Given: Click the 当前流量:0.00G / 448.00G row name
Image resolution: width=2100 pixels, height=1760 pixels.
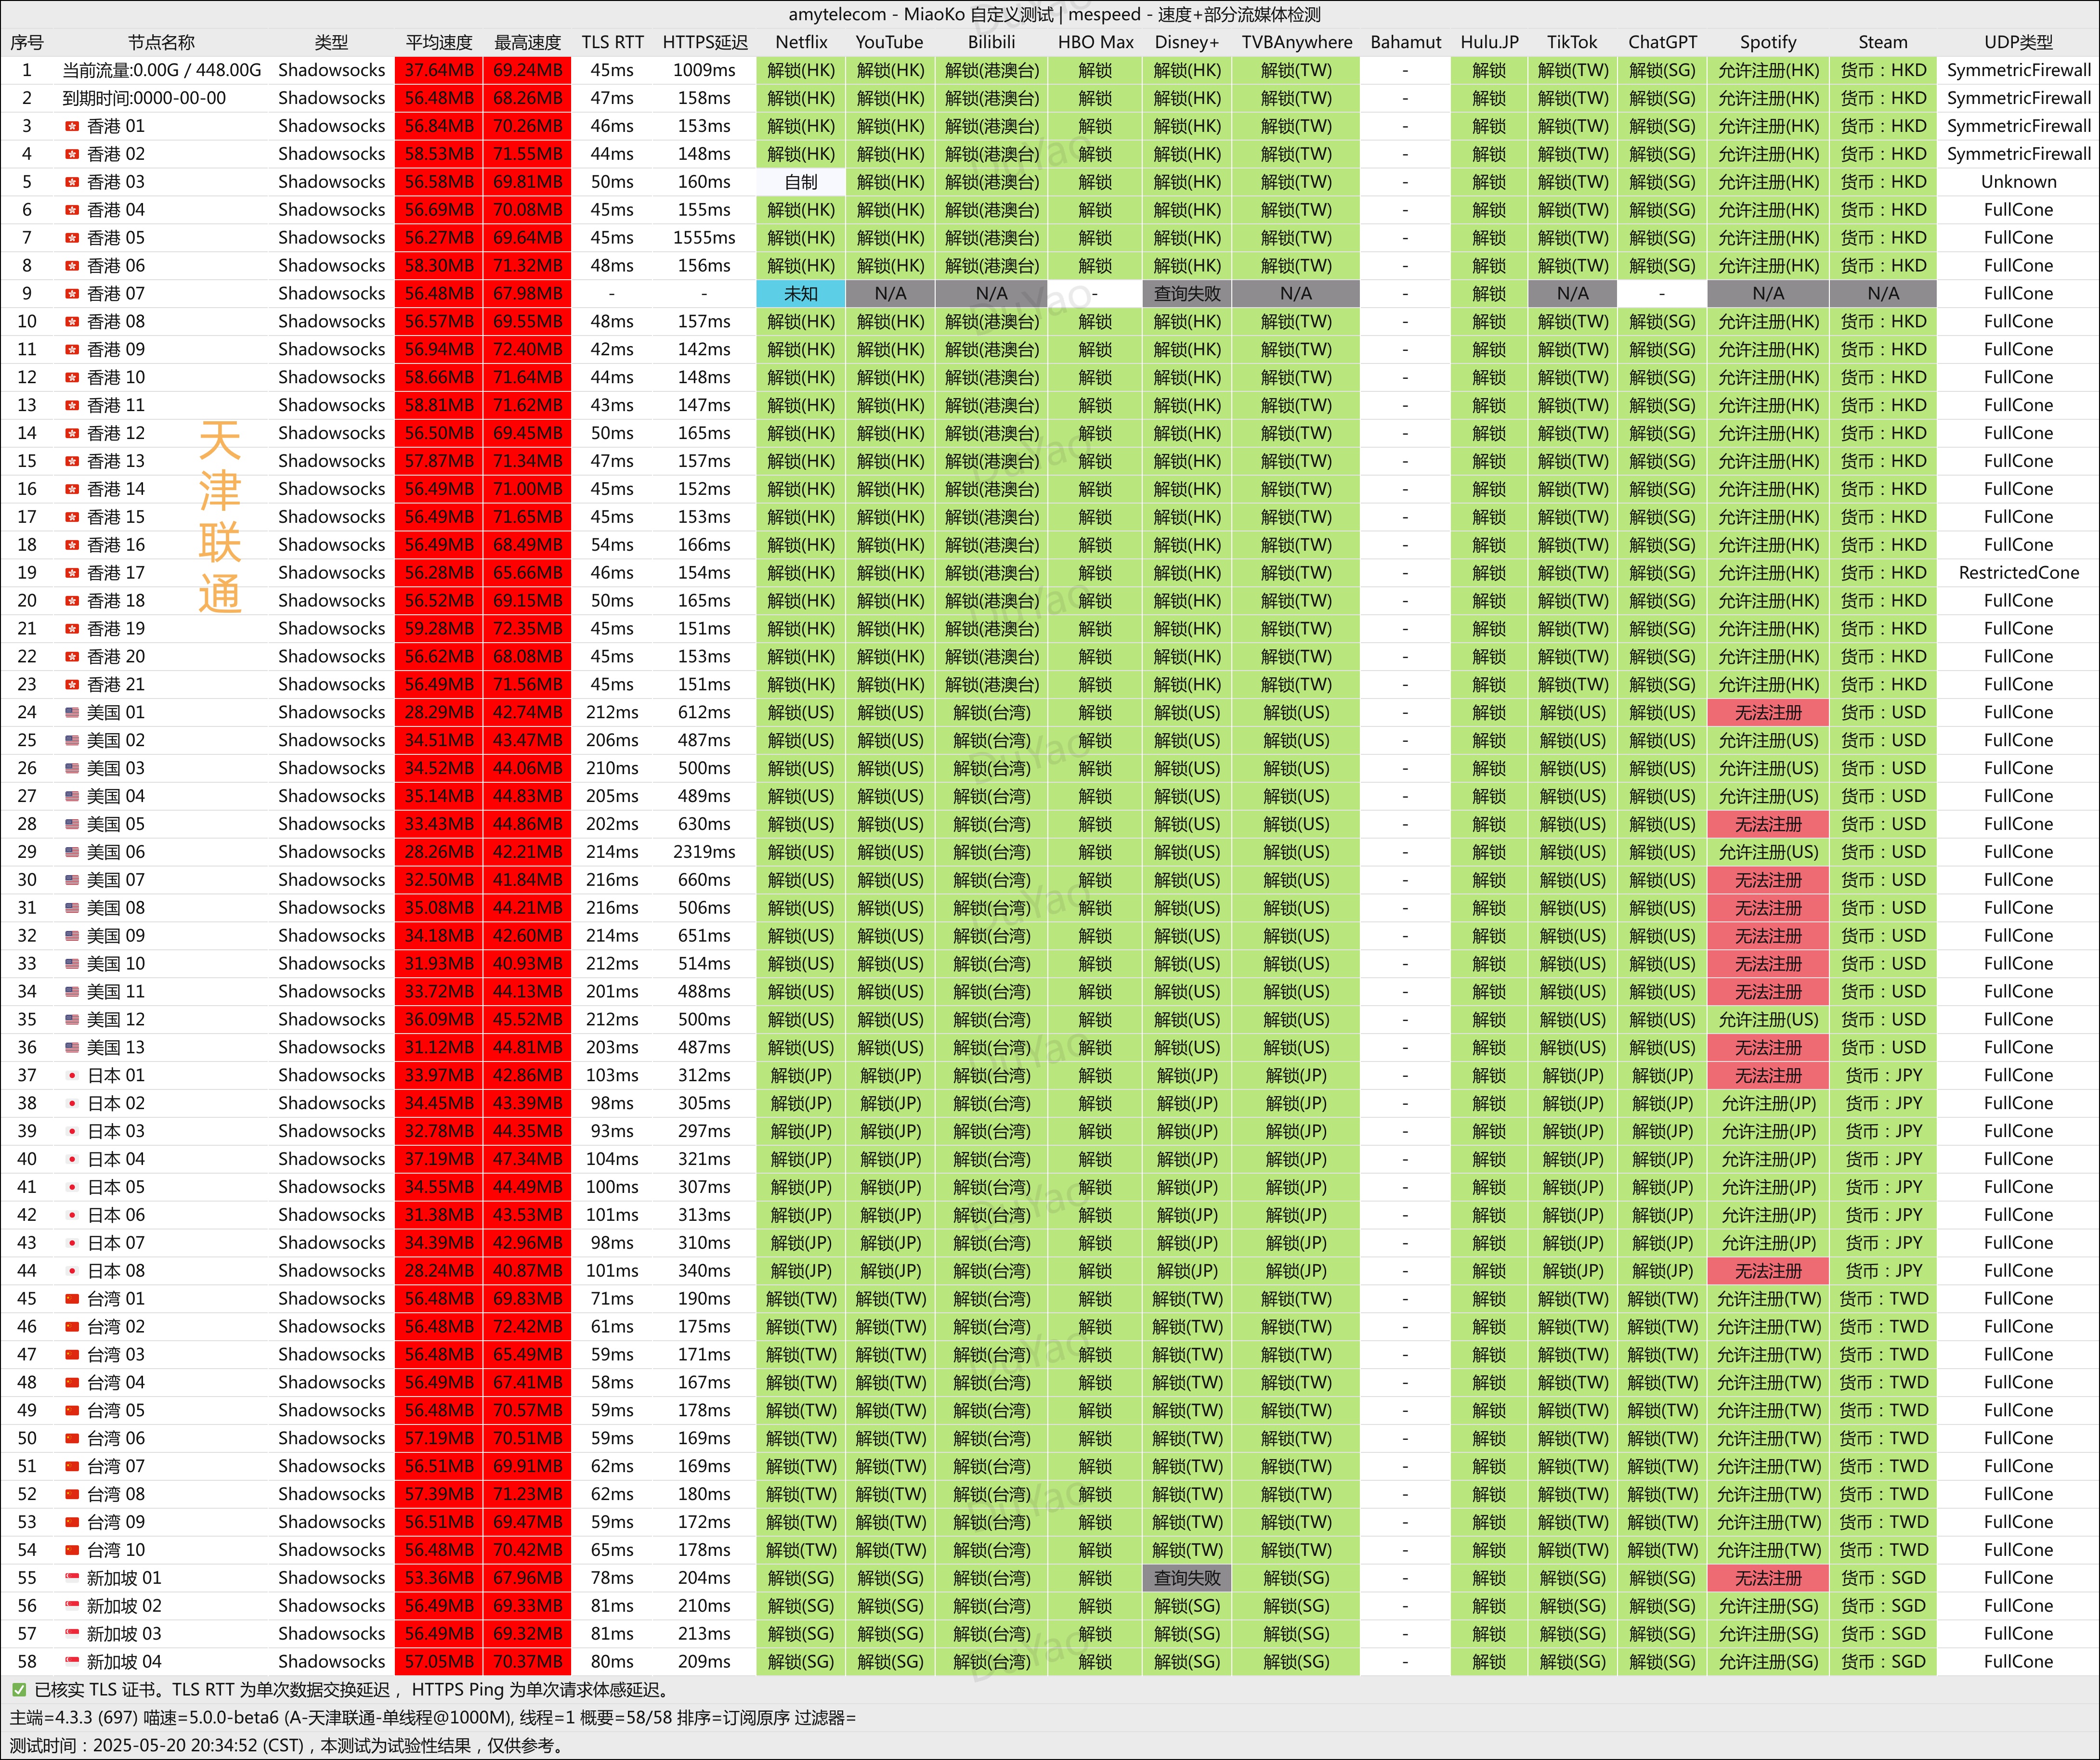Looking at the screenshot, I should [161, 70].
